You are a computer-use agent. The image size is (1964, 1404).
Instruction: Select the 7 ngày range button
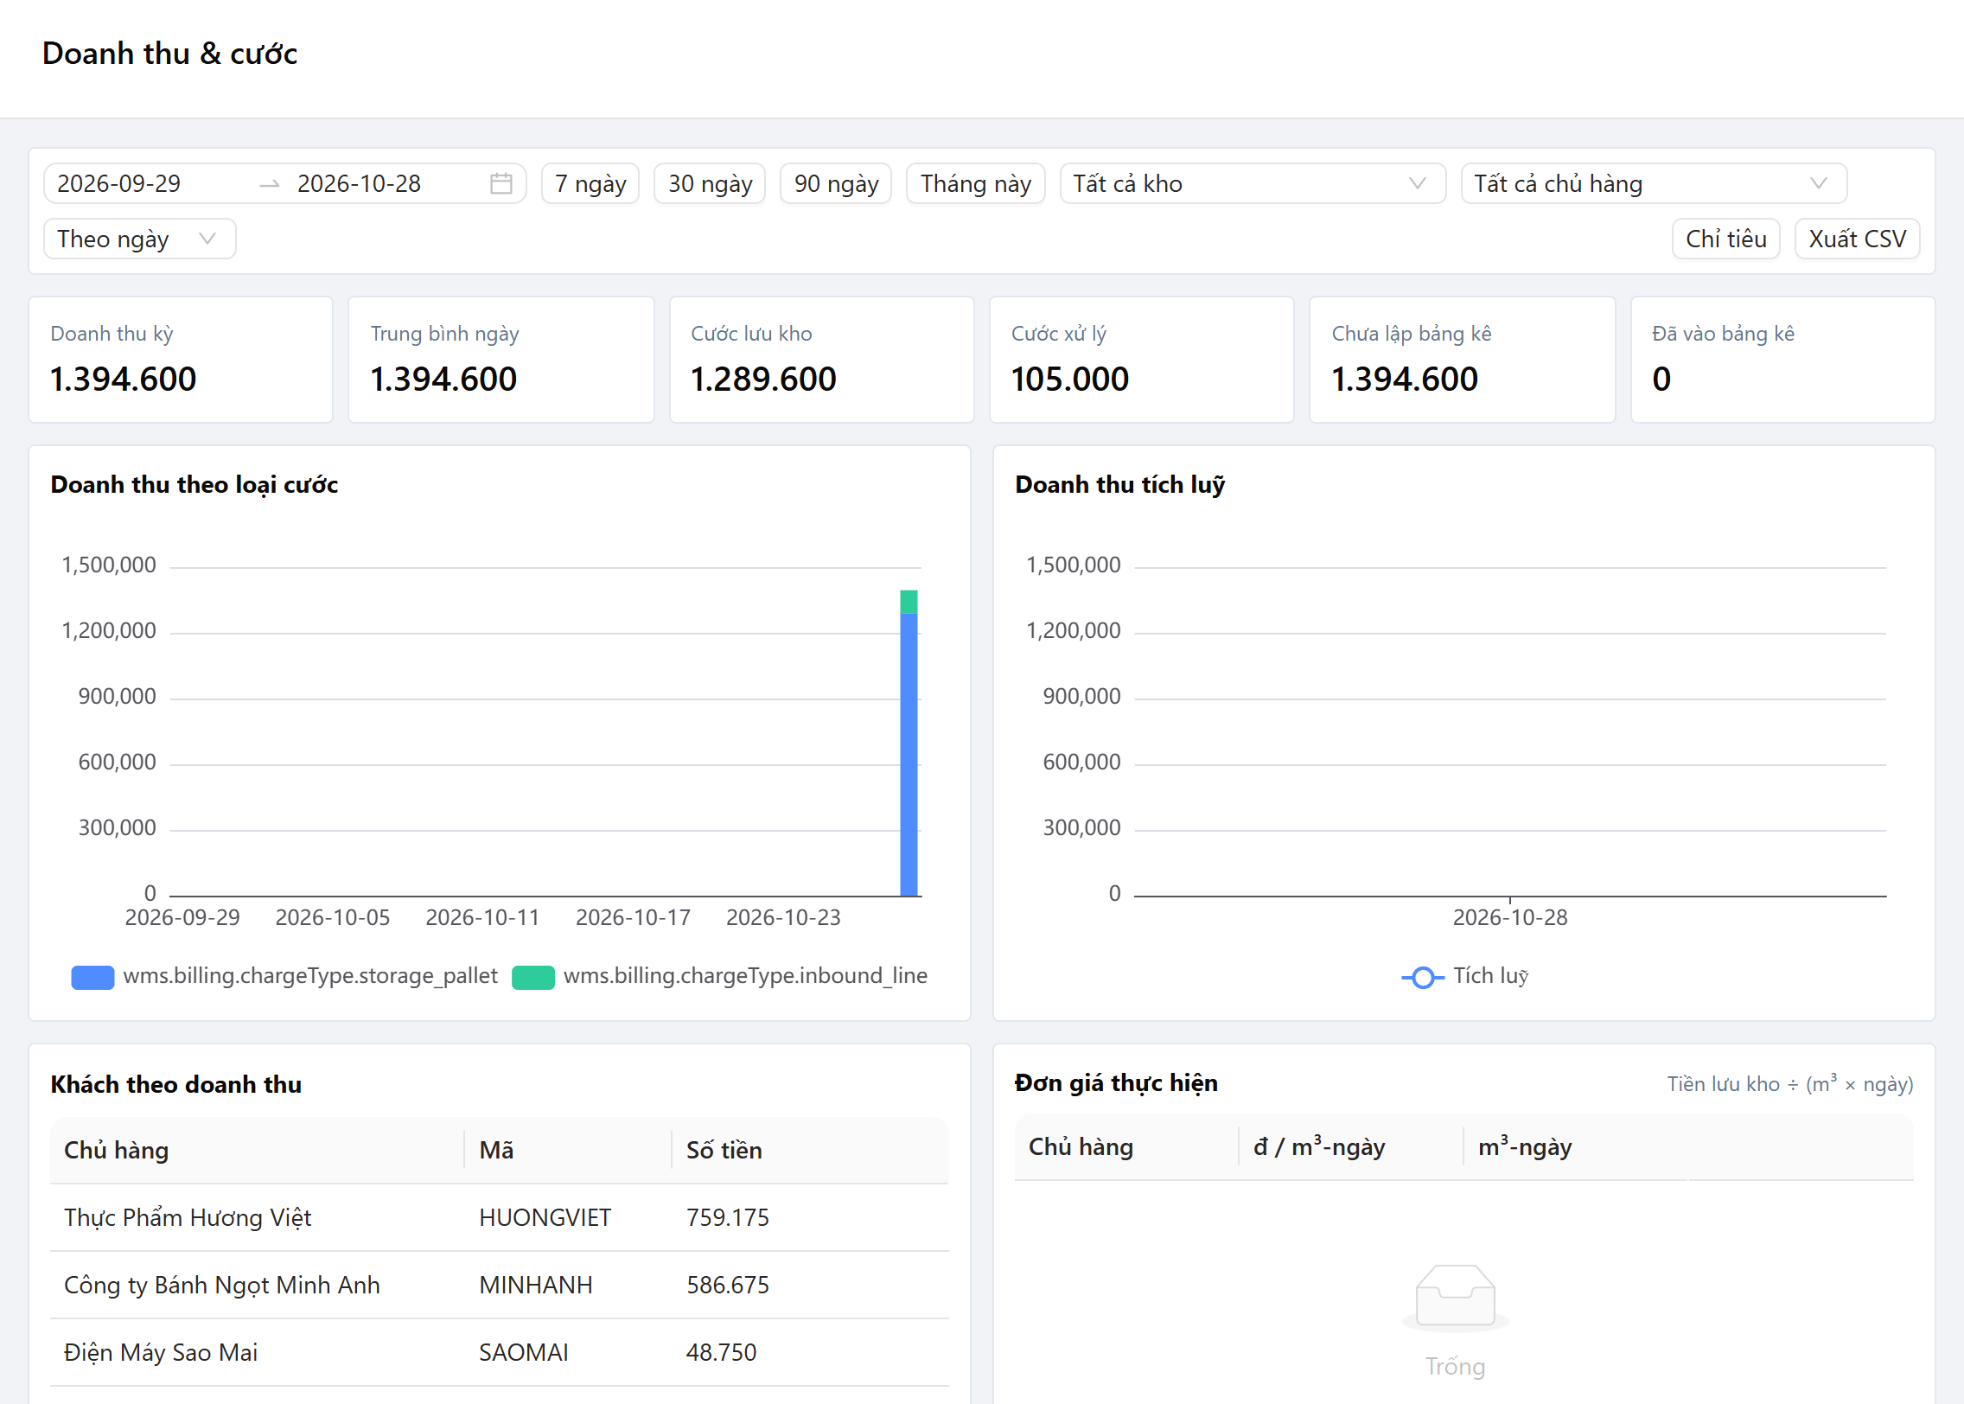pyautogui.click(x=590, y=184)
